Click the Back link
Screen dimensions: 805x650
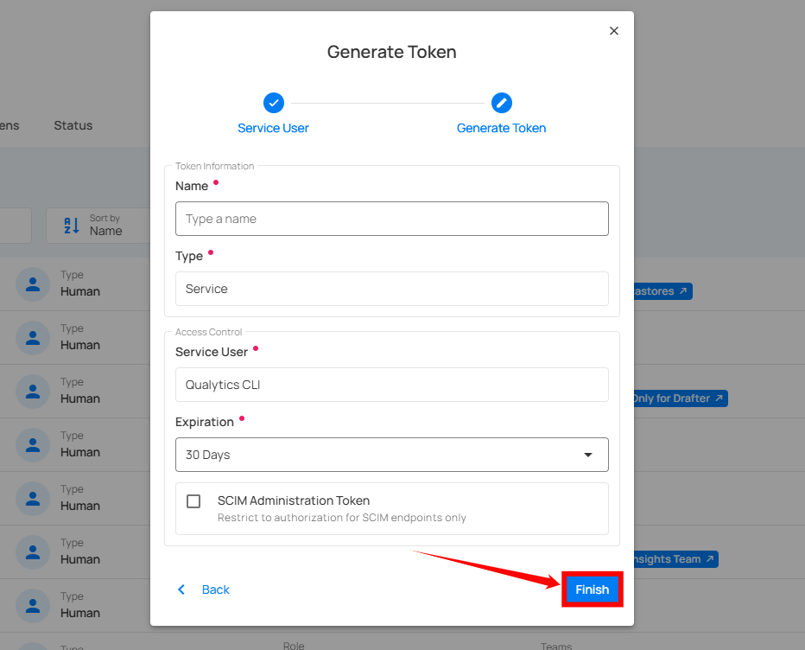click(215, 589)
